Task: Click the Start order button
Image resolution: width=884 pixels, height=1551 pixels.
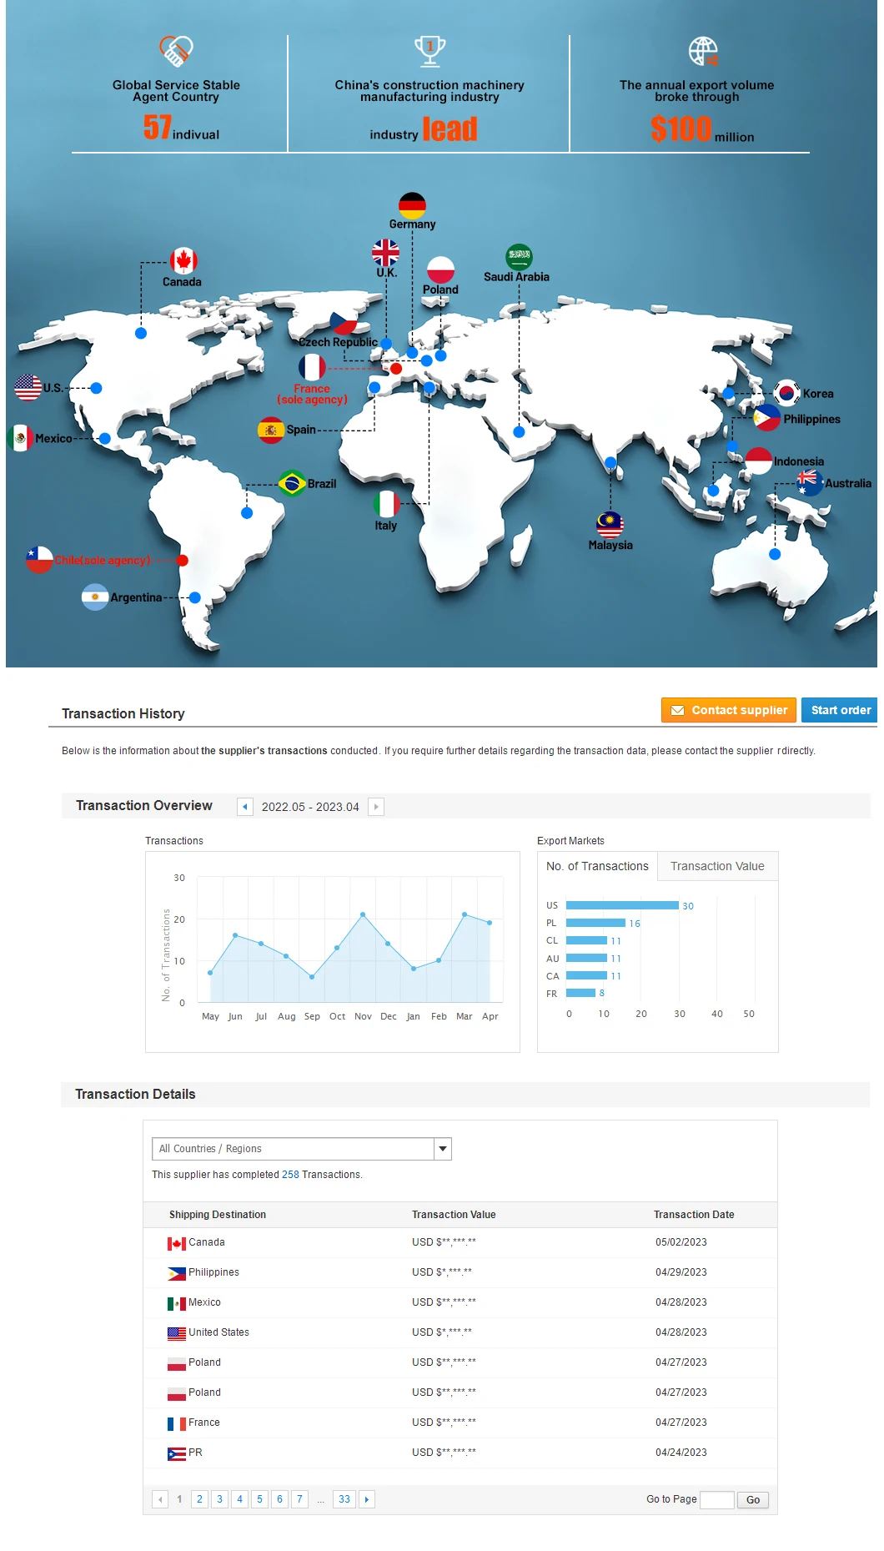Action: [840, 710]
